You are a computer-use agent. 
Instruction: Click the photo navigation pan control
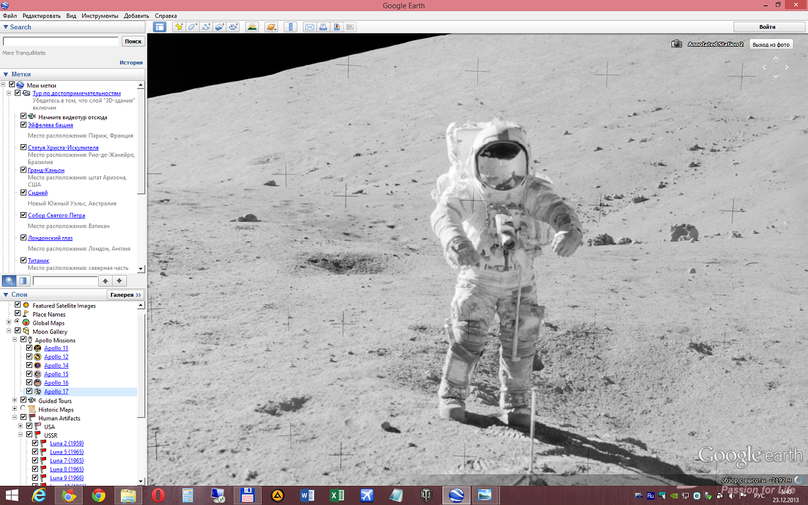(775, 67)
